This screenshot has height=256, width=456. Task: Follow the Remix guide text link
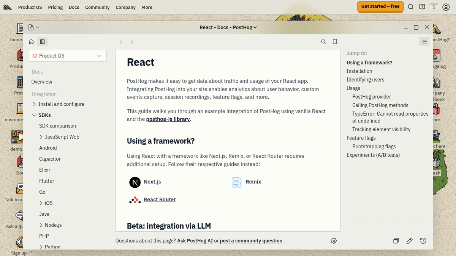click(253, 182)
